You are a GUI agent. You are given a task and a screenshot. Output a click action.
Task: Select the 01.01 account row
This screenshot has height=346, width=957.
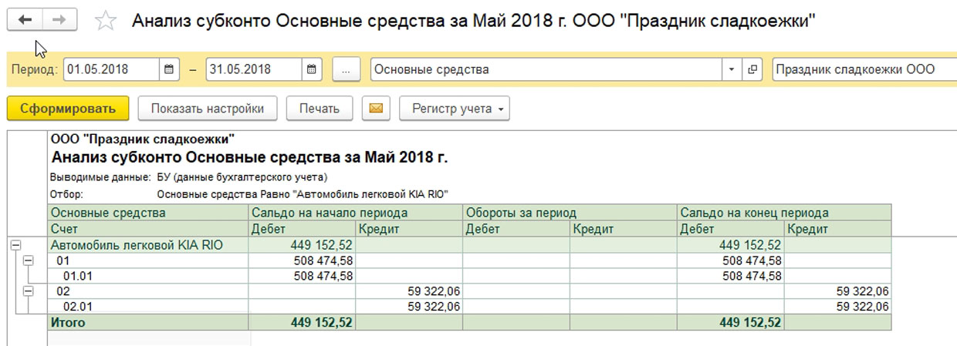[469, 275]
